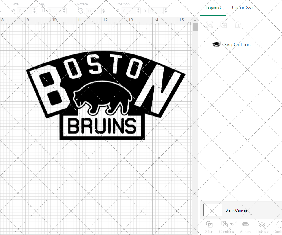Click the Width stepper arrows
Image resolution: width=282 pixels, height=235 pixels.
pos(34,11)
